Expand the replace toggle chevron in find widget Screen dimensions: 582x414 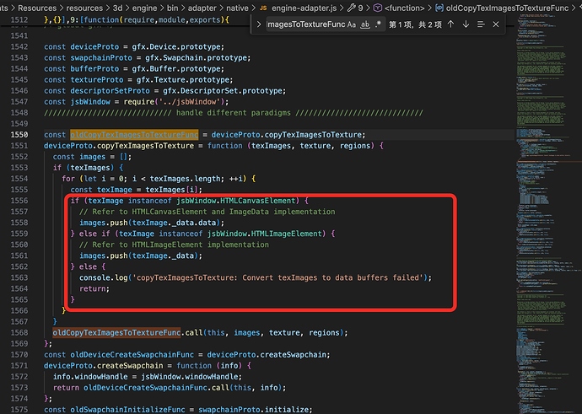259,24
